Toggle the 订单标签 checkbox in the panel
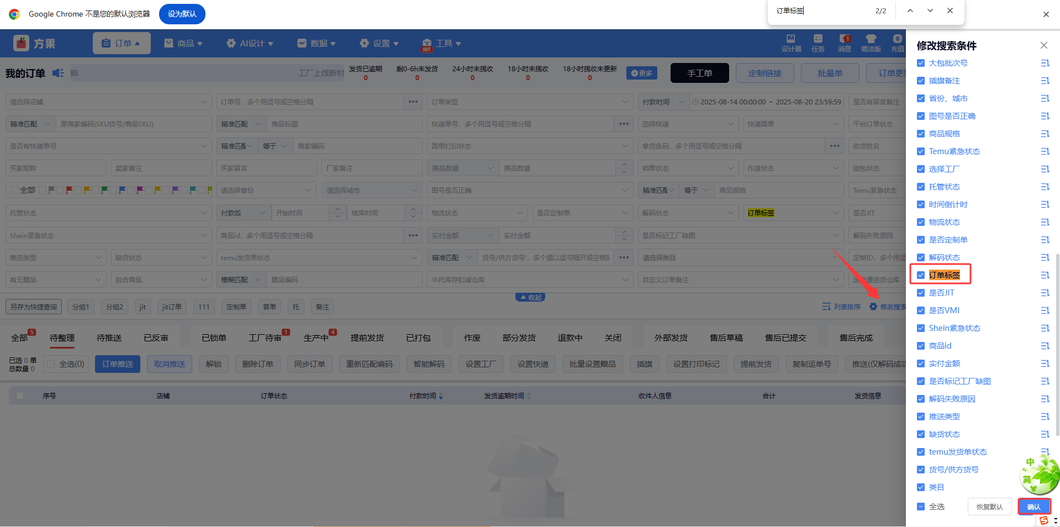The width and height of the screenshot is (1060, 527). click(921, 275)
